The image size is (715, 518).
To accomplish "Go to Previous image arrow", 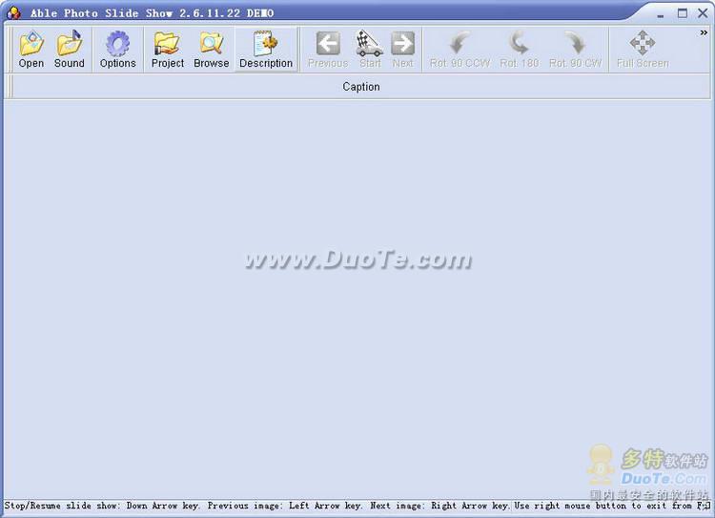I will [x=328, y=50].
